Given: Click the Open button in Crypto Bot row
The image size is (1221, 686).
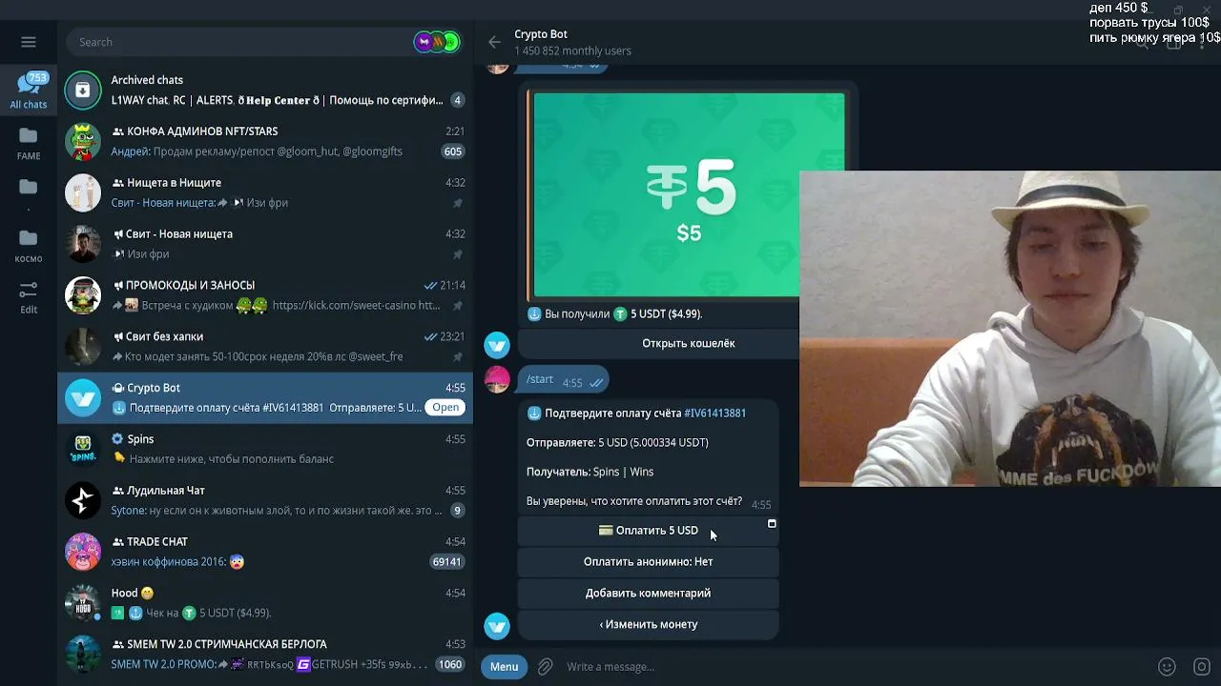Looking at the screenshot, I should 445,407.
